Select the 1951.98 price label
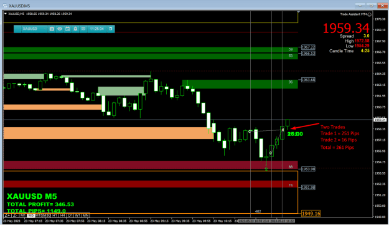Image resolution: width=389 pixels, height=225 pixels. [308, 188]
